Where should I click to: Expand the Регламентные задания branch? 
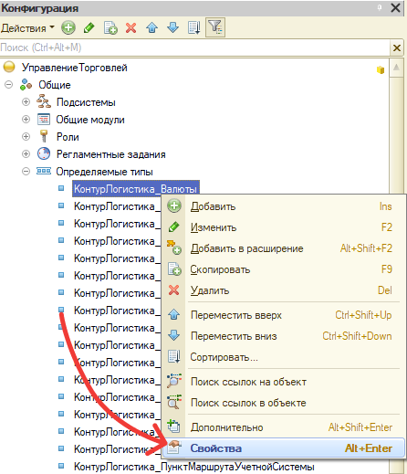pyautogui.click(x=26, y=153)
